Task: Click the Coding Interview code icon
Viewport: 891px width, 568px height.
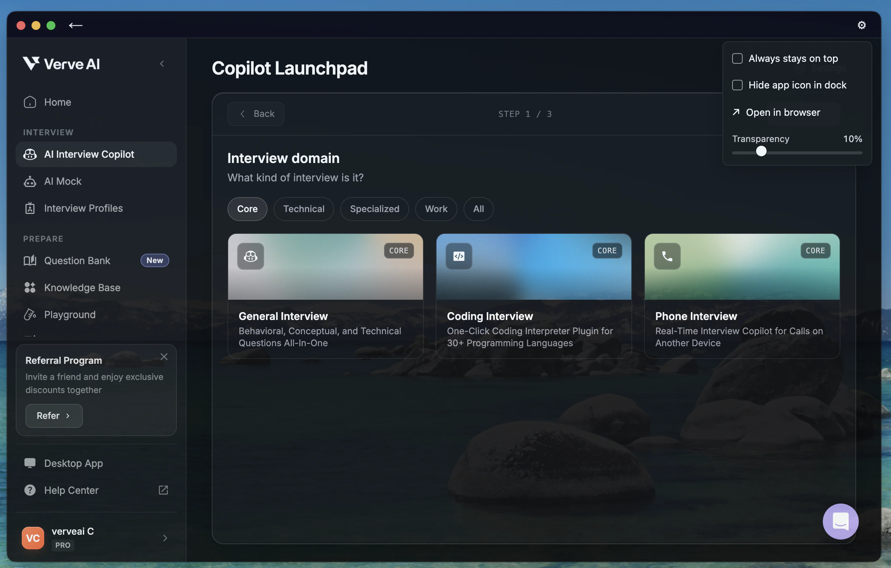Action: 459,256
